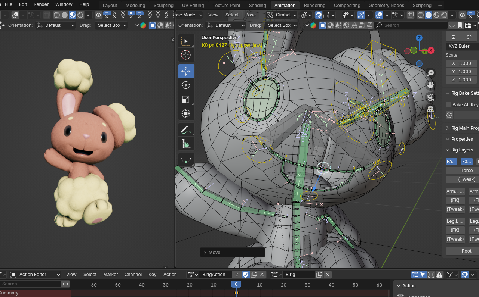Viewport: 479px width, 297px height.
Task: Toggle left viewport X-Ray button
Action: (46, 15)
